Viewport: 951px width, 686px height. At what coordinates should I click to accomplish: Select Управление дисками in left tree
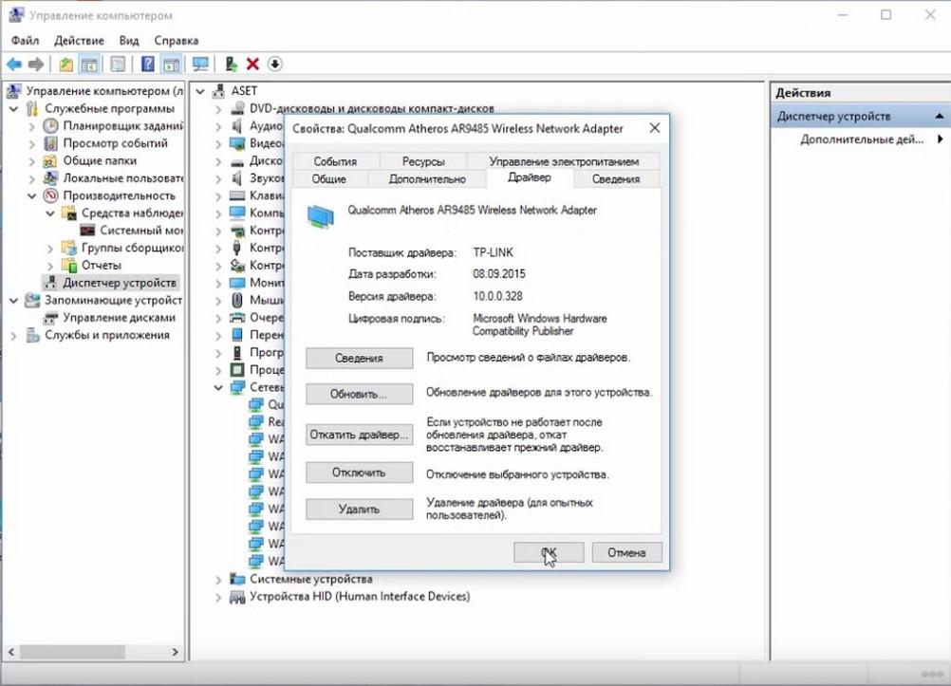pos(119,317)
